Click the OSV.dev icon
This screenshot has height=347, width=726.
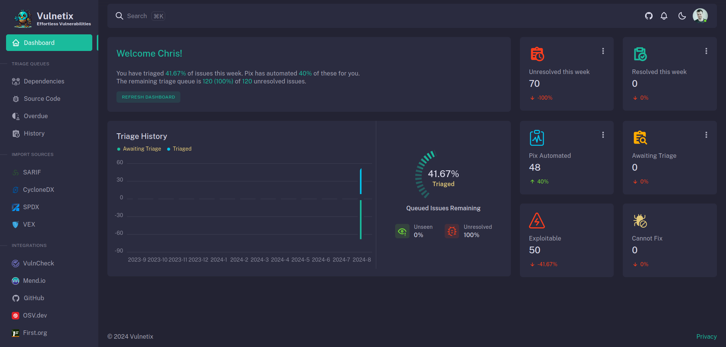[16, 316]
